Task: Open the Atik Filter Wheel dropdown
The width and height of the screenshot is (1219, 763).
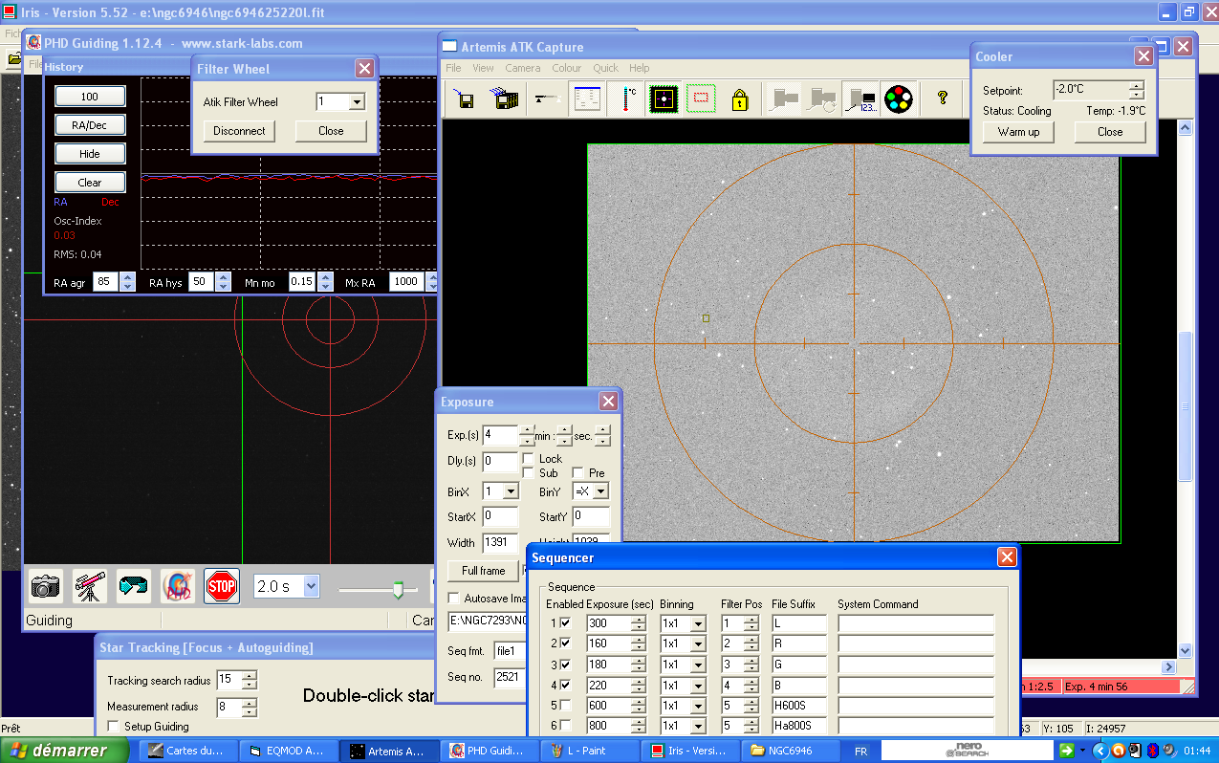Action: pos(357,102)
